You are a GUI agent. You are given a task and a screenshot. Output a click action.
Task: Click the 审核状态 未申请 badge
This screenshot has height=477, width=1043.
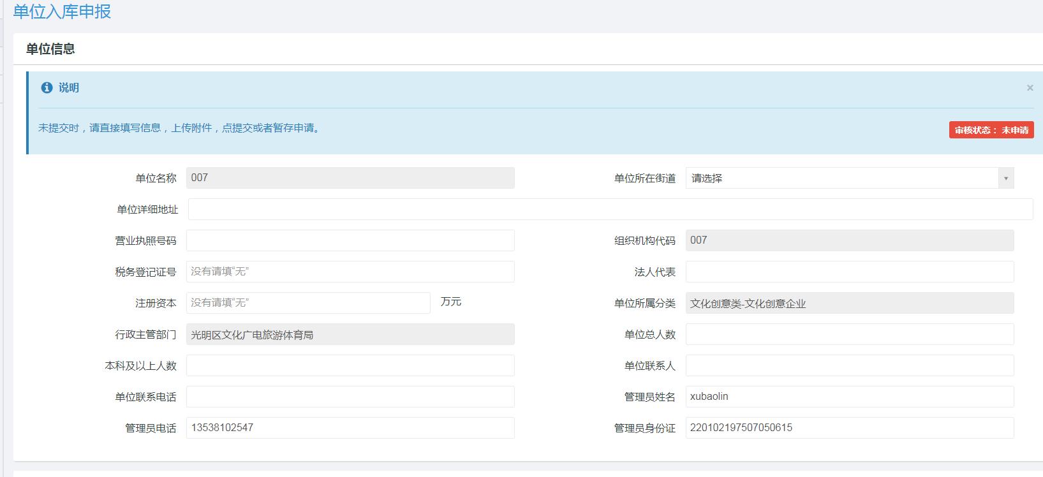(991, 130)
